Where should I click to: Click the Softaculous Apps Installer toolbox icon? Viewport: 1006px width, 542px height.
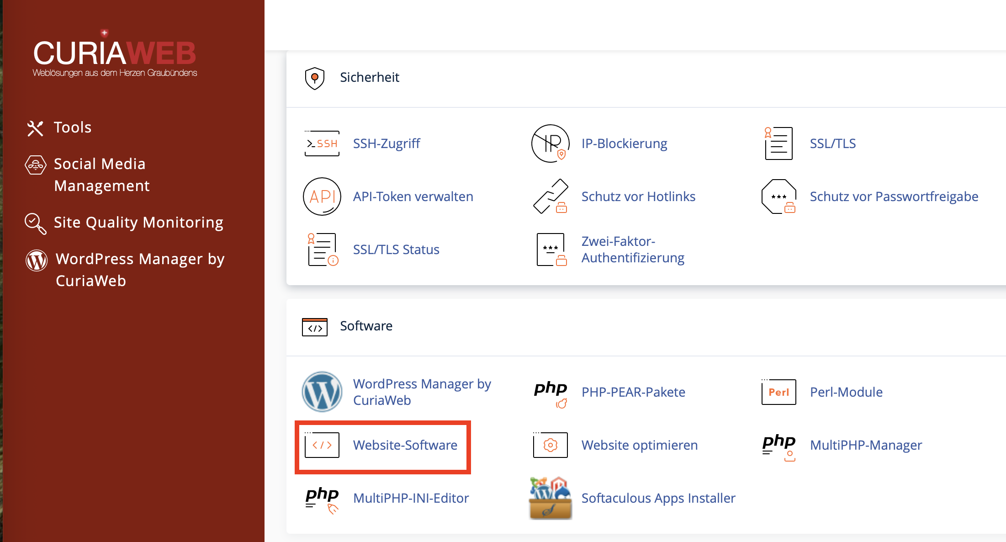[550, 498]
